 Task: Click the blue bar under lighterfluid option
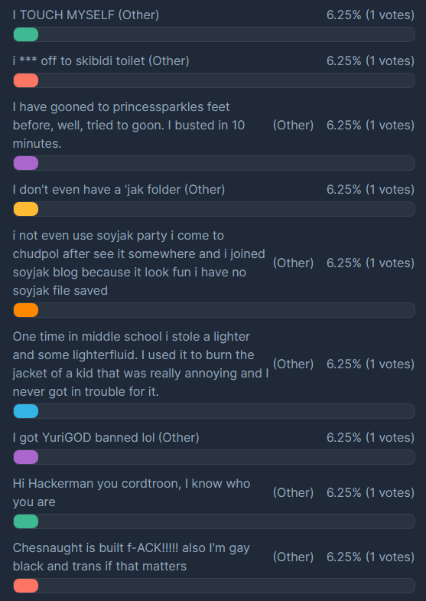26,411
